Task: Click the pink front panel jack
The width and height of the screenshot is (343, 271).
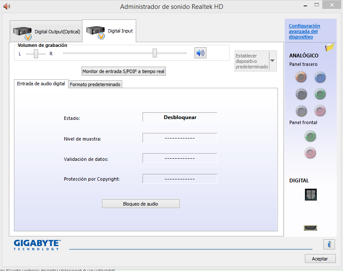Action: [x=310, y=153]
